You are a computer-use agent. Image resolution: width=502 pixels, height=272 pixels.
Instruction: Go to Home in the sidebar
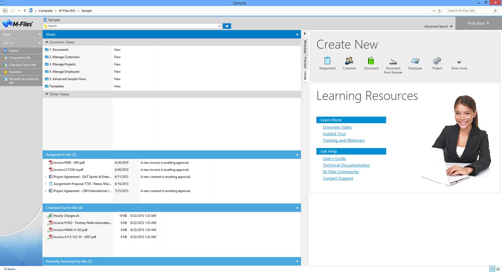pos(21,51)
